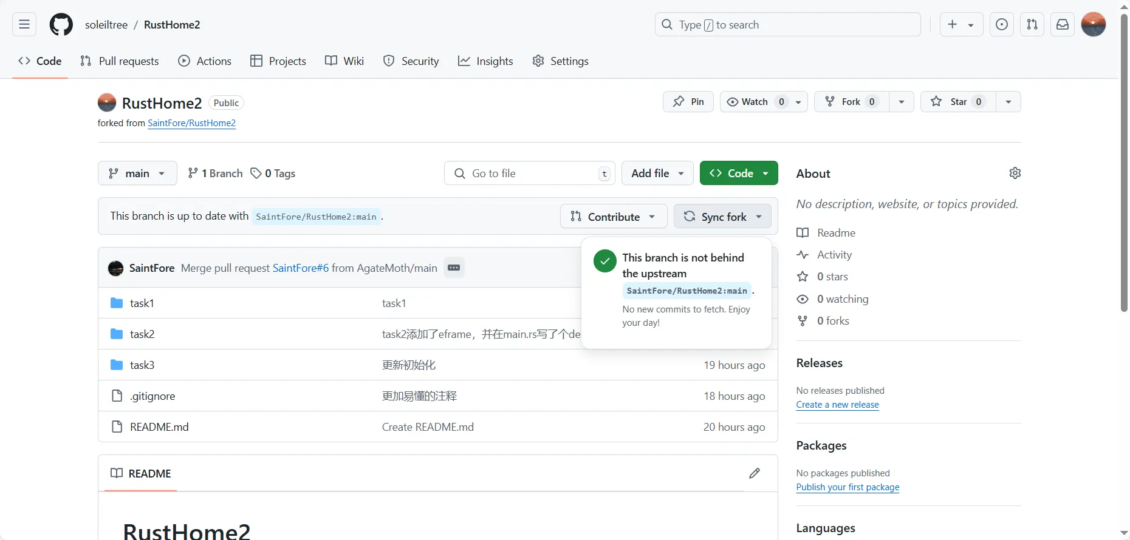The height and width of the screenshot is (540, 1130).
Task: Open the notifications inbox icon
Action: (1063, 25)
